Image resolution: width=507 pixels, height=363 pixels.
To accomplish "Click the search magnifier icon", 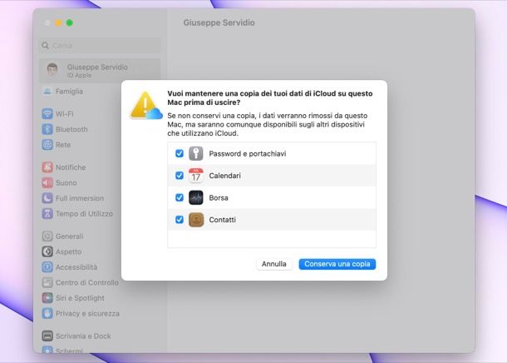I will [45, 45].
